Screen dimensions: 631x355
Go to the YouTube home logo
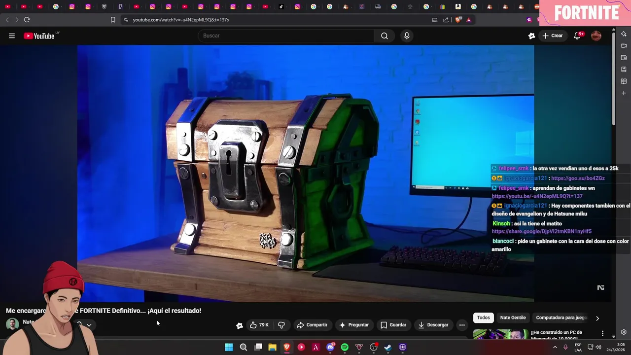[39, 35]
